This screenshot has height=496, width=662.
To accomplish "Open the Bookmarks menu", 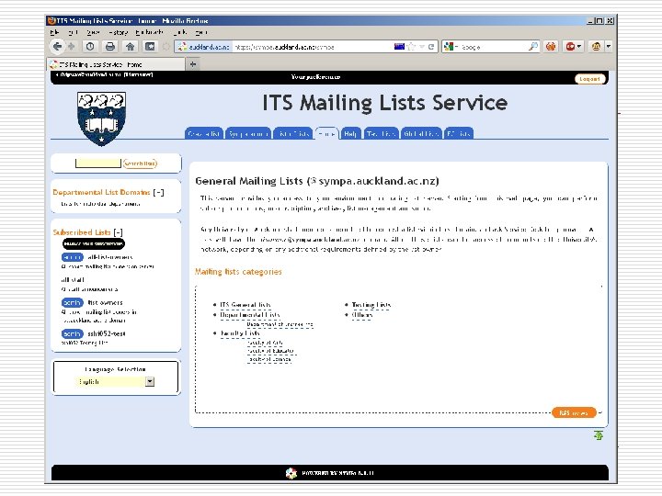I will click(150, 32).
